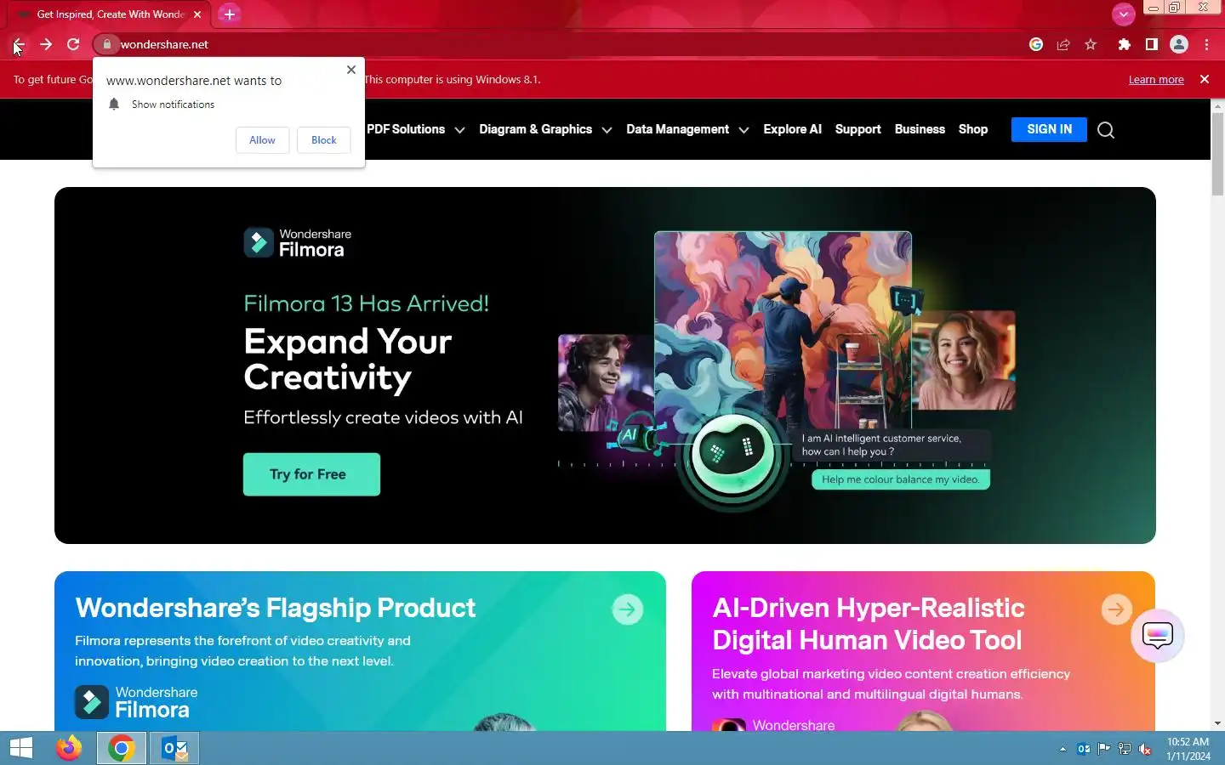
Task: Click the address bar URL wondershare.net
Action: coord(164,44)
